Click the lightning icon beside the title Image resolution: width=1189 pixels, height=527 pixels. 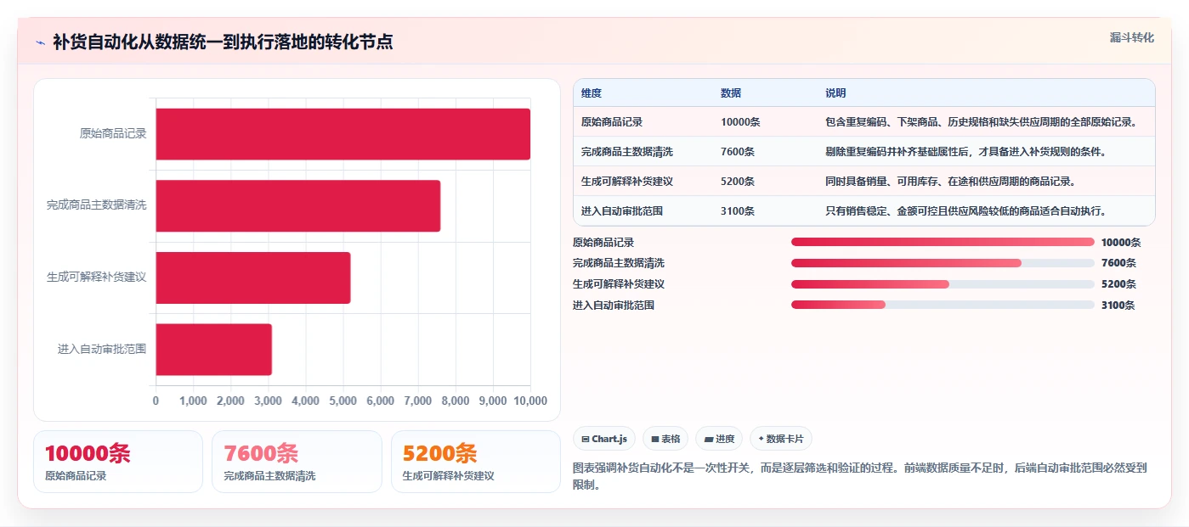(41, 42)
